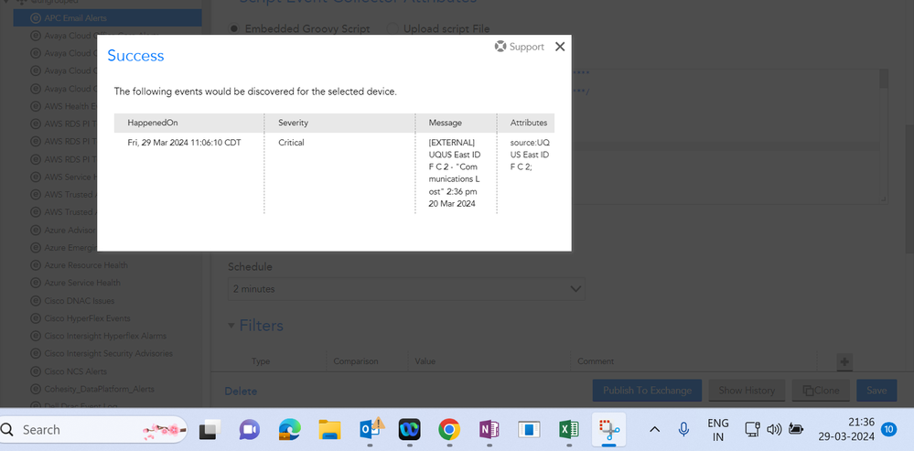Viewport: 914px width, 451px height.
Task: Click icon beside Cohesity_DataPlatform_Alerts
Action: (x=35, y=389)
